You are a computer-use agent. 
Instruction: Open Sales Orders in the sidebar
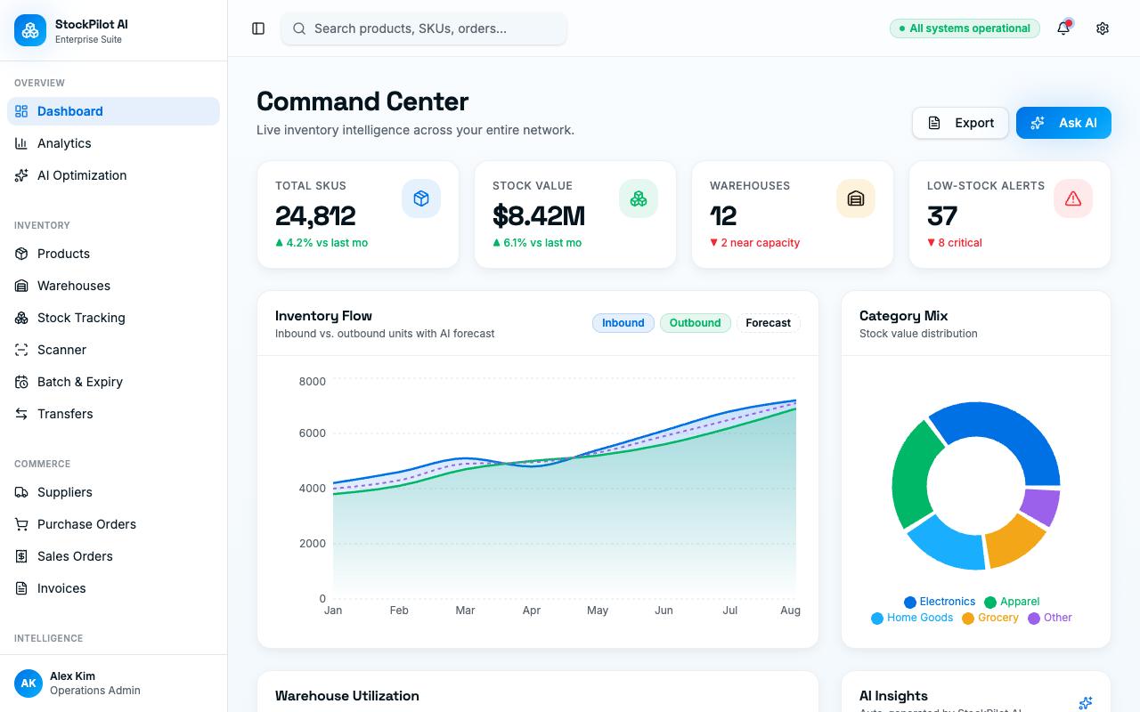[113, 556]
